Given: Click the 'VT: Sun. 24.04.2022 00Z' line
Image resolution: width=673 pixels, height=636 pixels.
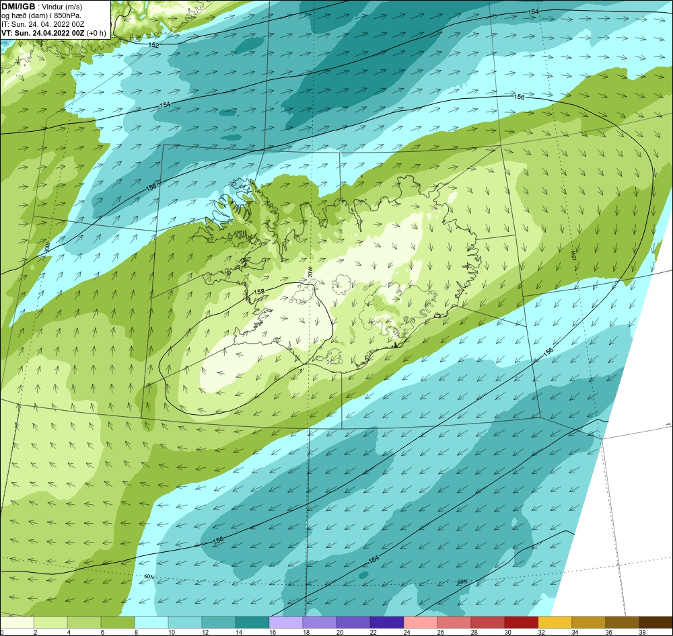Looking at the screenshot, I should 43,33.
